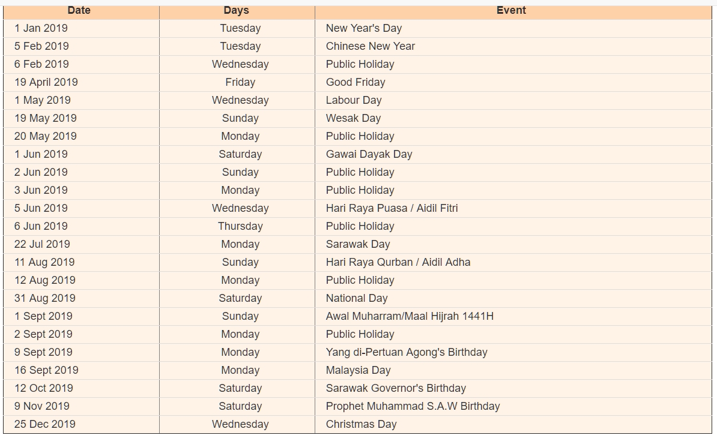The image size is (717, 438).
Task: Click Yang di-Pertuan Agong's Birthday event
Action: [407, 352]
